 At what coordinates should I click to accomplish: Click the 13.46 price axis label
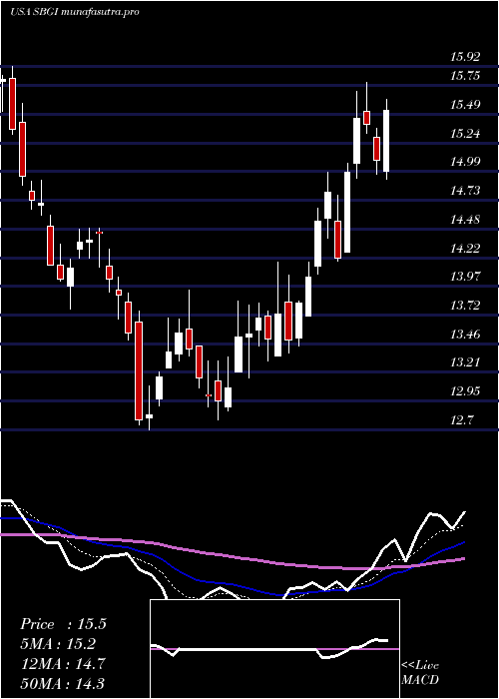(465, 334)
